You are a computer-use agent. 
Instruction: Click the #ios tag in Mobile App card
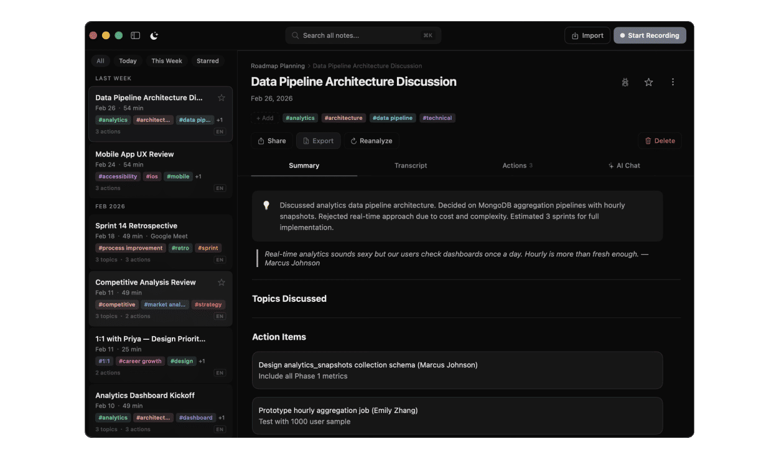[x=152, y=176]
